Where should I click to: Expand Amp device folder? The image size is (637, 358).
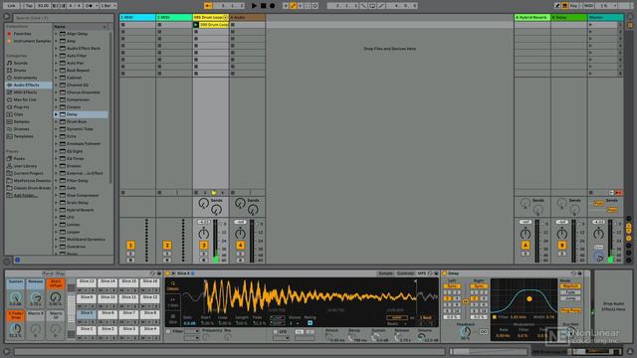coord(56,41)
